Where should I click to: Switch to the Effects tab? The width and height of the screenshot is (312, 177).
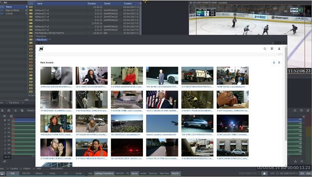point(39,174)
